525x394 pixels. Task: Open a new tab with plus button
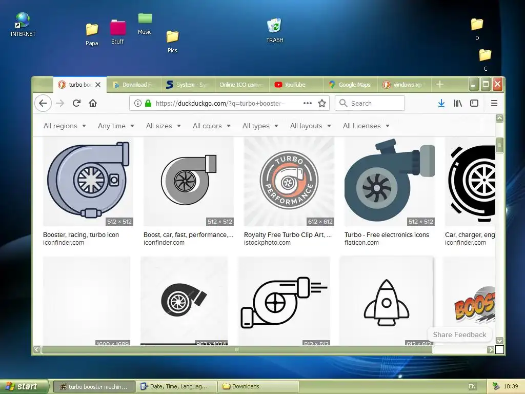(x=440, y=85)
